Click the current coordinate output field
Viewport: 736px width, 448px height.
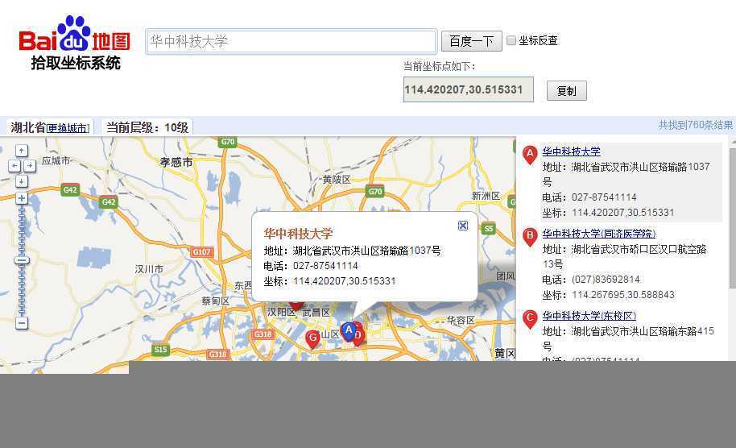coord(469,89)
